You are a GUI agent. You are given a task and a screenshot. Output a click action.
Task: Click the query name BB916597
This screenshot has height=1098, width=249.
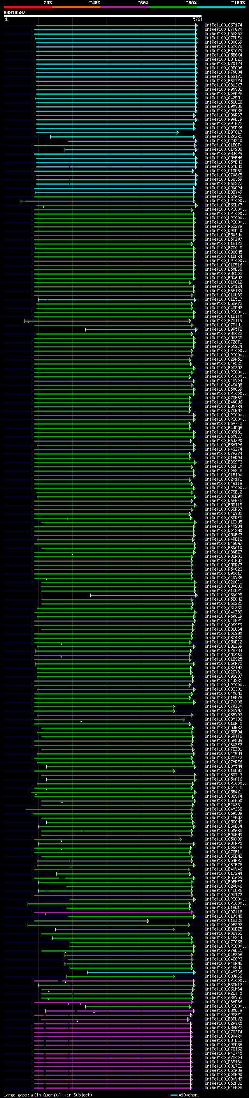(14, 12)
